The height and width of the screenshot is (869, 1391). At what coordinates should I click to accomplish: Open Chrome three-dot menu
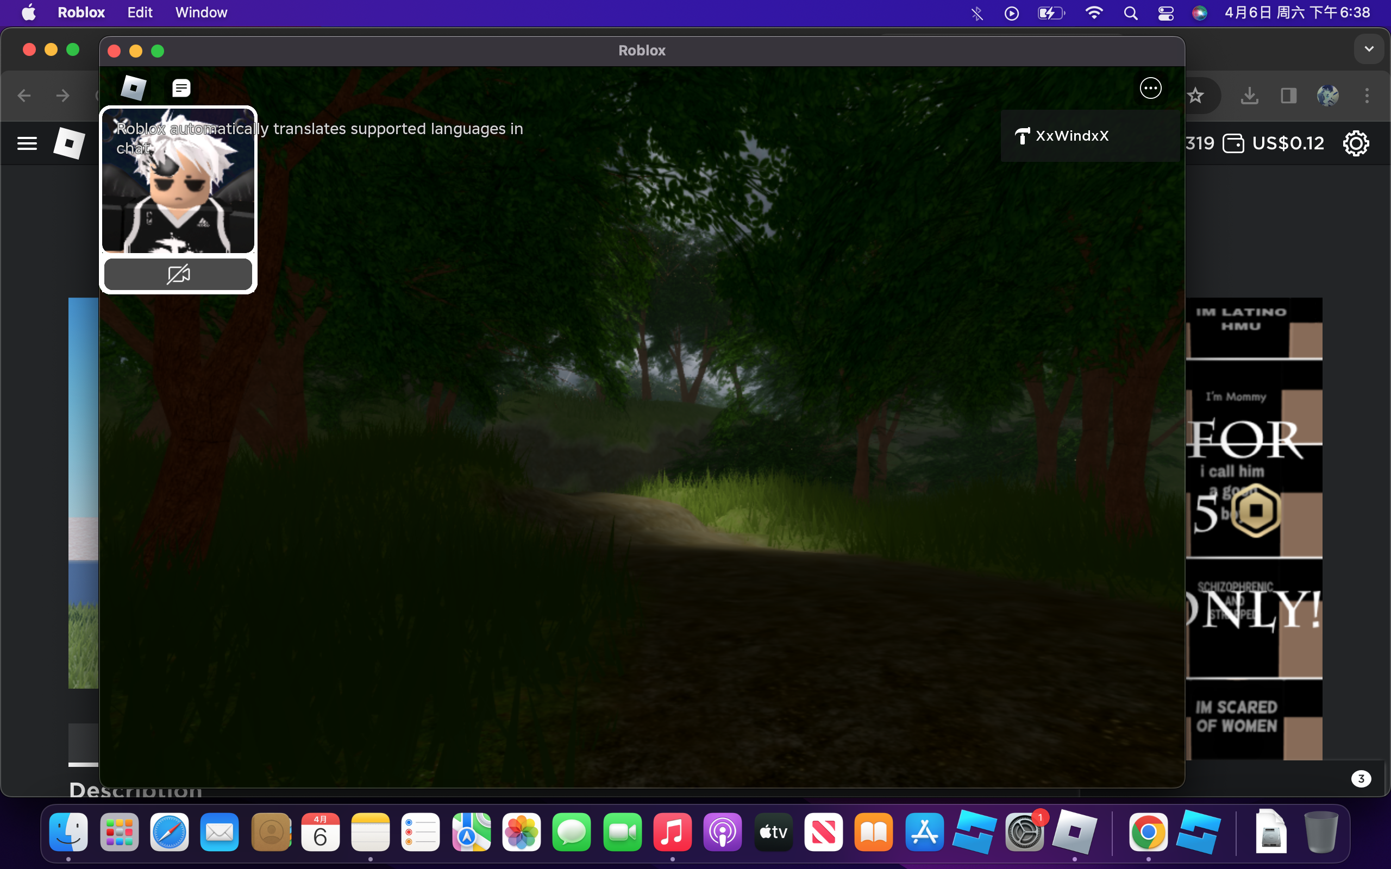(1367, 96)
